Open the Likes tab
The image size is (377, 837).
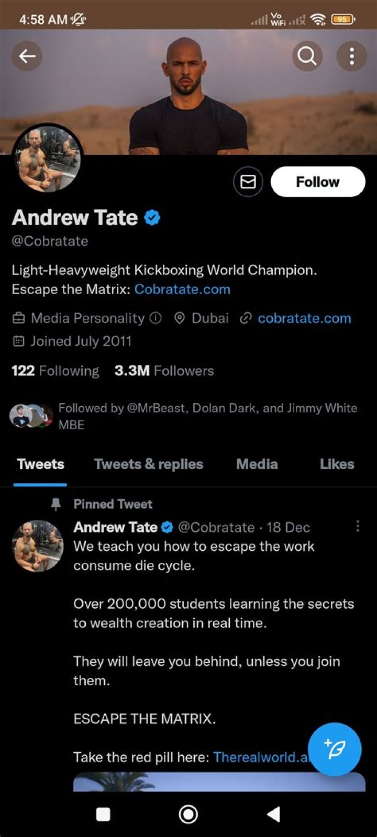click(337, 464)
